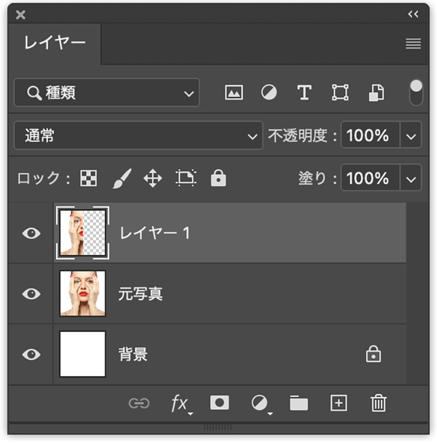Click the 塗り fill percentage field
The height and width of the screenshot is (445, 437).
tap(368, 178)
